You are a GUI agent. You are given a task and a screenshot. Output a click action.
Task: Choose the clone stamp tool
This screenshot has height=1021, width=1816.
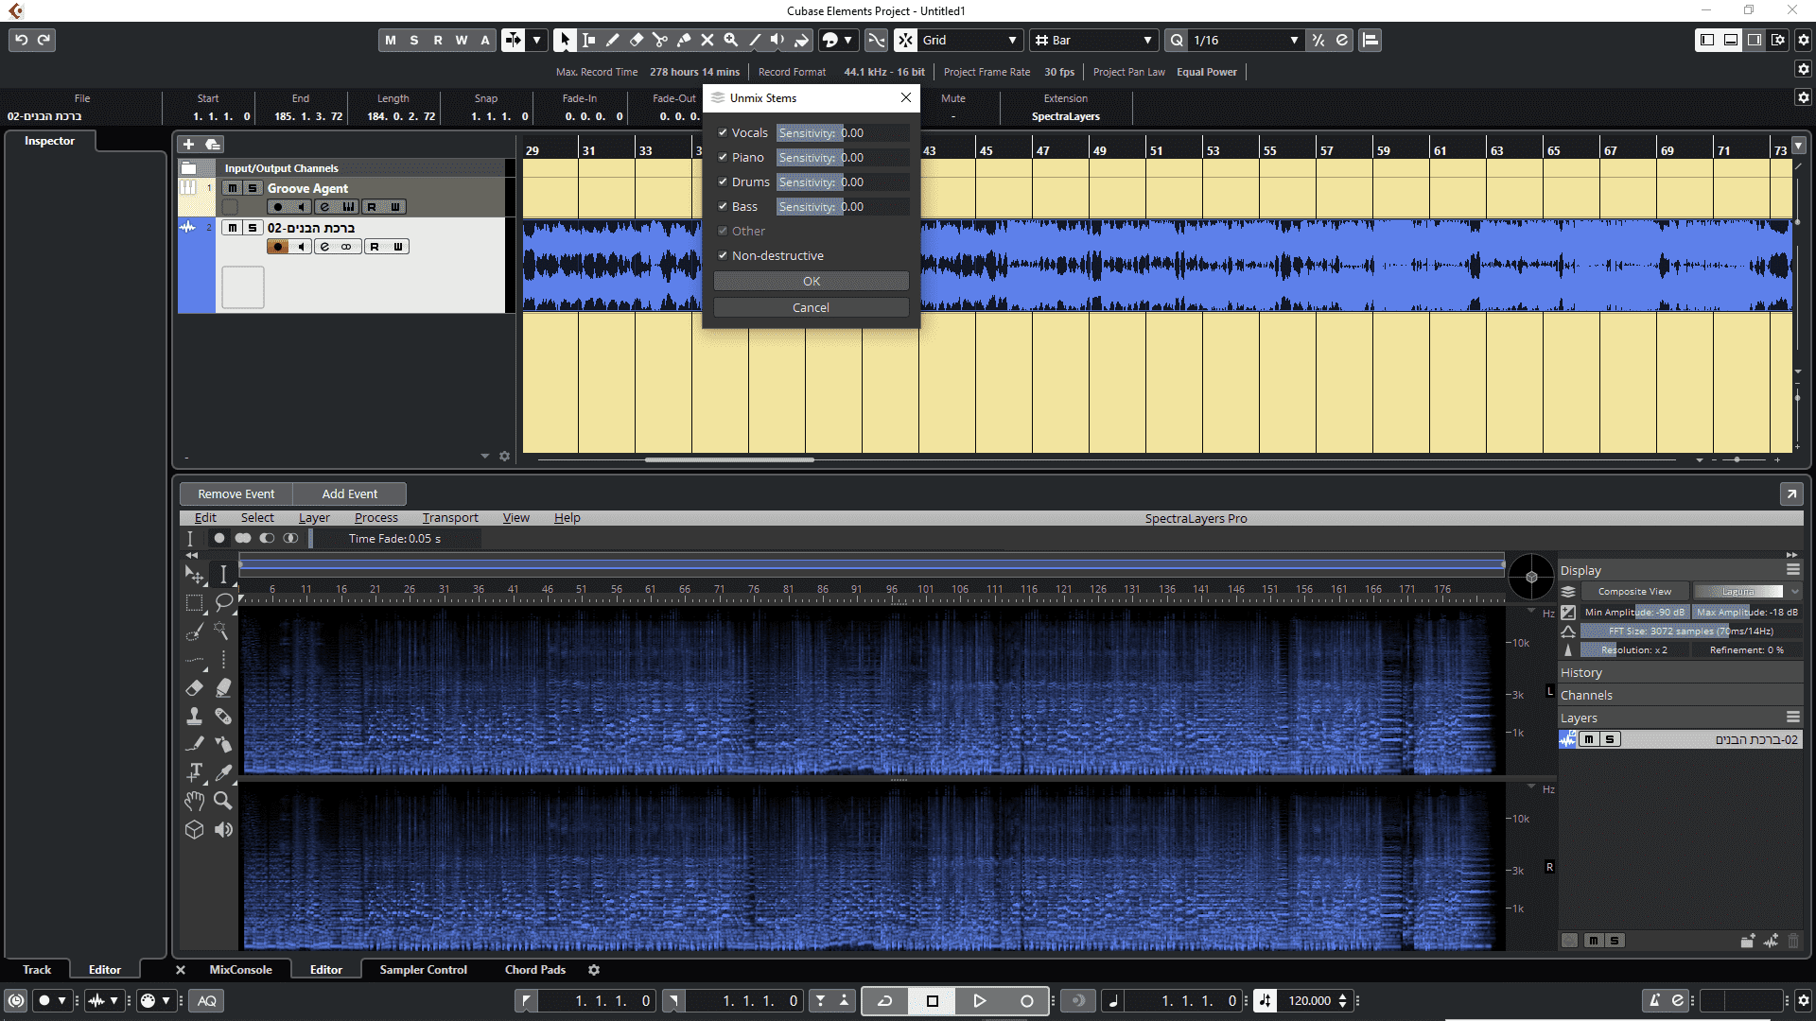pyautogui.click(x=195, y=717)
